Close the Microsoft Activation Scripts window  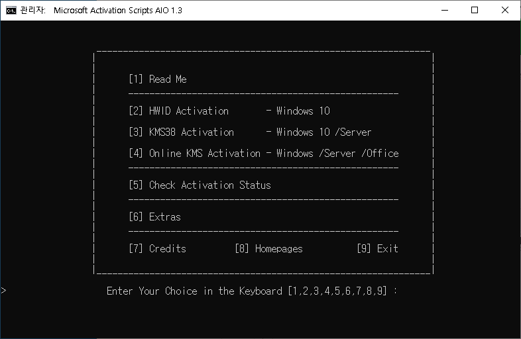pyautogui.click(x=505, y=11)
